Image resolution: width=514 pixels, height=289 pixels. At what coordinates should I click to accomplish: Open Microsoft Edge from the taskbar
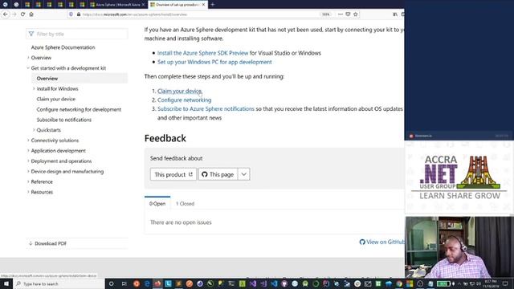(x=147, y=283)
